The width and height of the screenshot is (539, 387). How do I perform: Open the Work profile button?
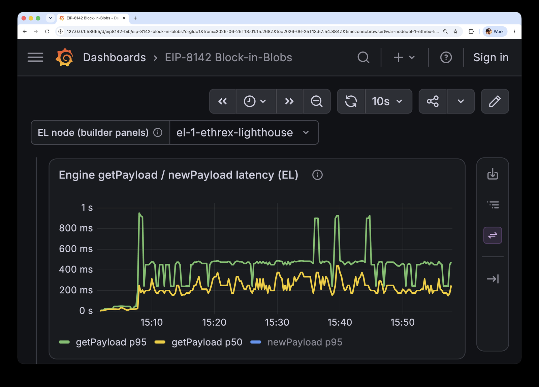pos(495,31)
